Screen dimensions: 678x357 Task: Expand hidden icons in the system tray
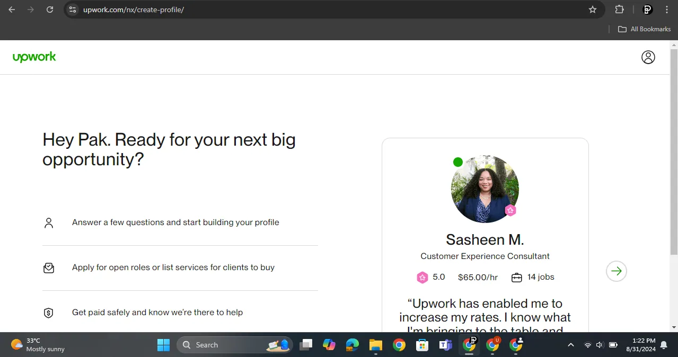570,345
